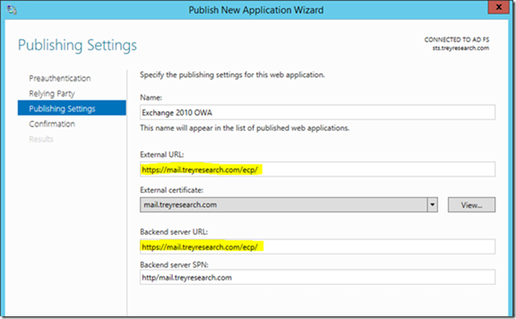This screenshot has height=319, width=516.
Task: Click the Publish New Application Wizard title
Action: [256, 10]
